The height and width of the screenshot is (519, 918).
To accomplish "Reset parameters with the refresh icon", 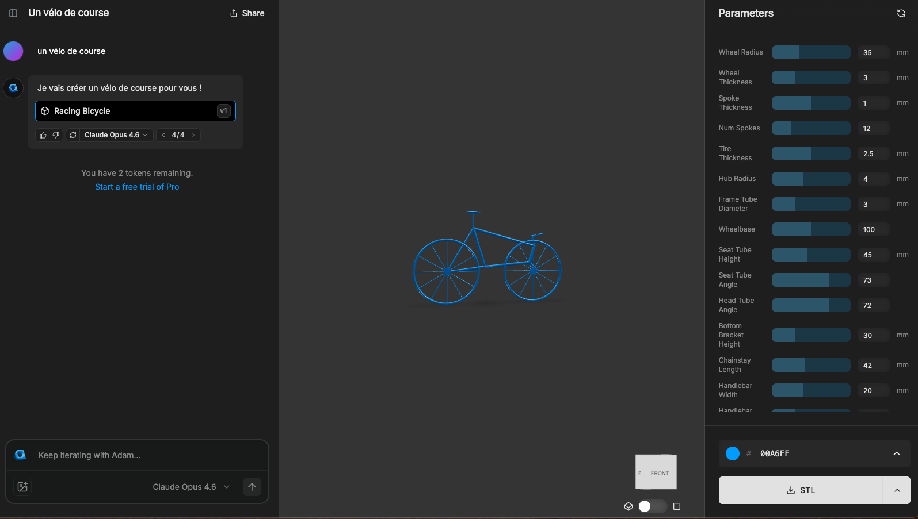I will [x=901, y=13].
